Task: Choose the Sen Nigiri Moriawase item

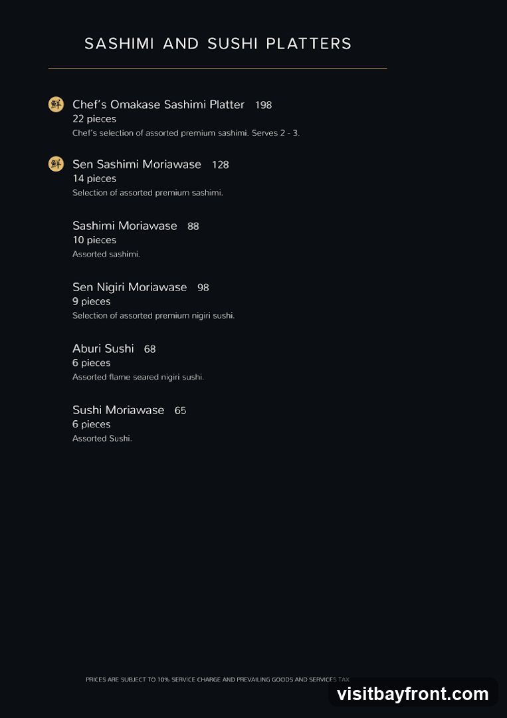Action: point(130,287)
